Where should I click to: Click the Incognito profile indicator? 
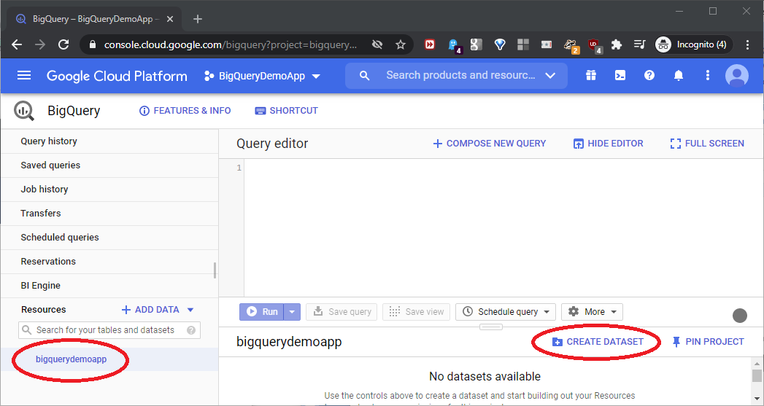point(693,44)
